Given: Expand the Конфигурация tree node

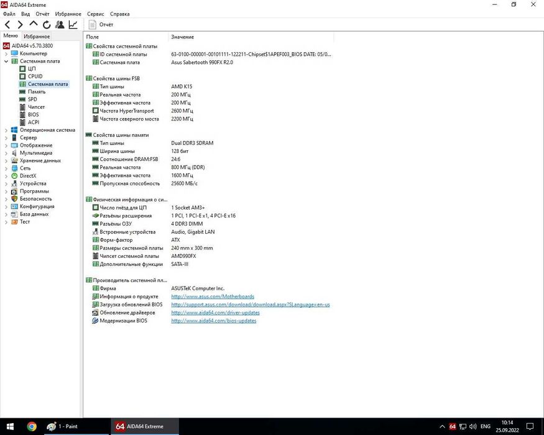Looking at the screenshot, I should (6, 206).
